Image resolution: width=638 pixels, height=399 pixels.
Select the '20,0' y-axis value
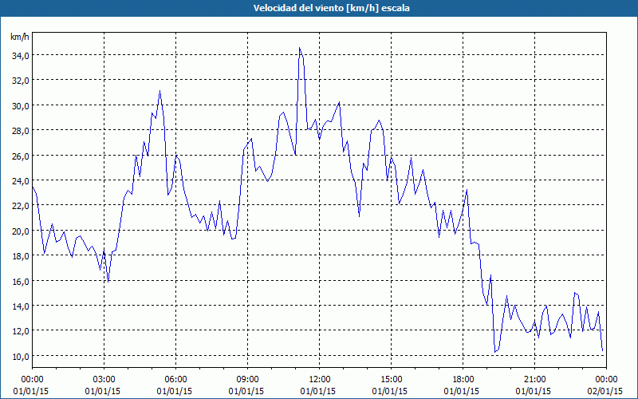pyautogui.click(x=20, y=231)
